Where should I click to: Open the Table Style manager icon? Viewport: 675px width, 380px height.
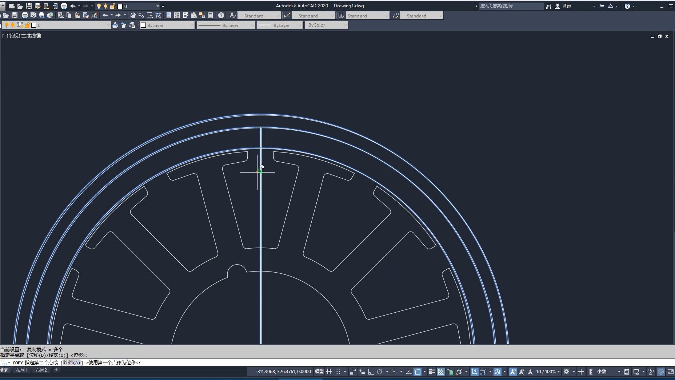pos(341,15)
